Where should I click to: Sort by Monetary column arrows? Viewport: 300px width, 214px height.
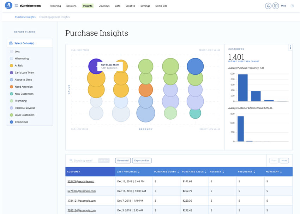pos(281,172)
